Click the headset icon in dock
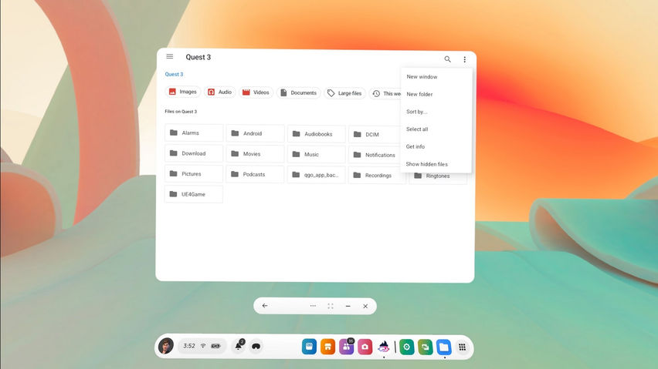658x369 pixels. tap(256, 347)
